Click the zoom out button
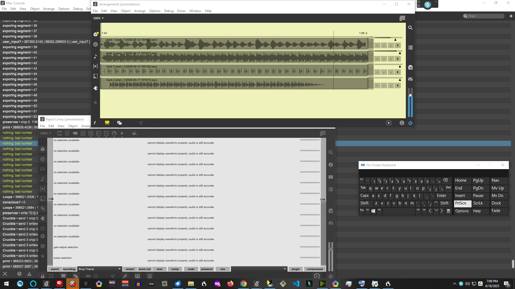The image size is (515, 289). coord(145,269)
